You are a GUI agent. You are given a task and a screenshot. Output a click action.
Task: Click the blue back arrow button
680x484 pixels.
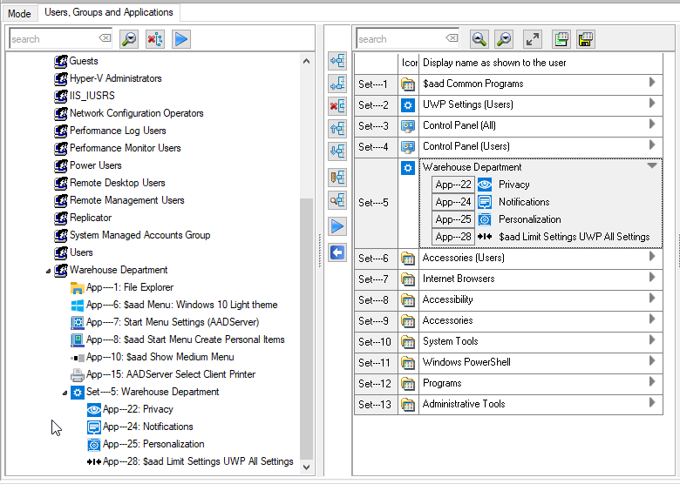(x=337, y=252)
